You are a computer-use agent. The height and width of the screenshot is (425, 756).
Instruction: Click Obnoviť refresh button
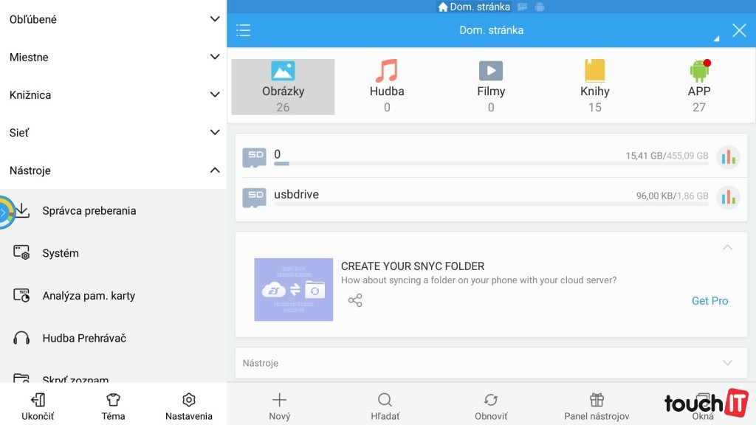(491, 406)
